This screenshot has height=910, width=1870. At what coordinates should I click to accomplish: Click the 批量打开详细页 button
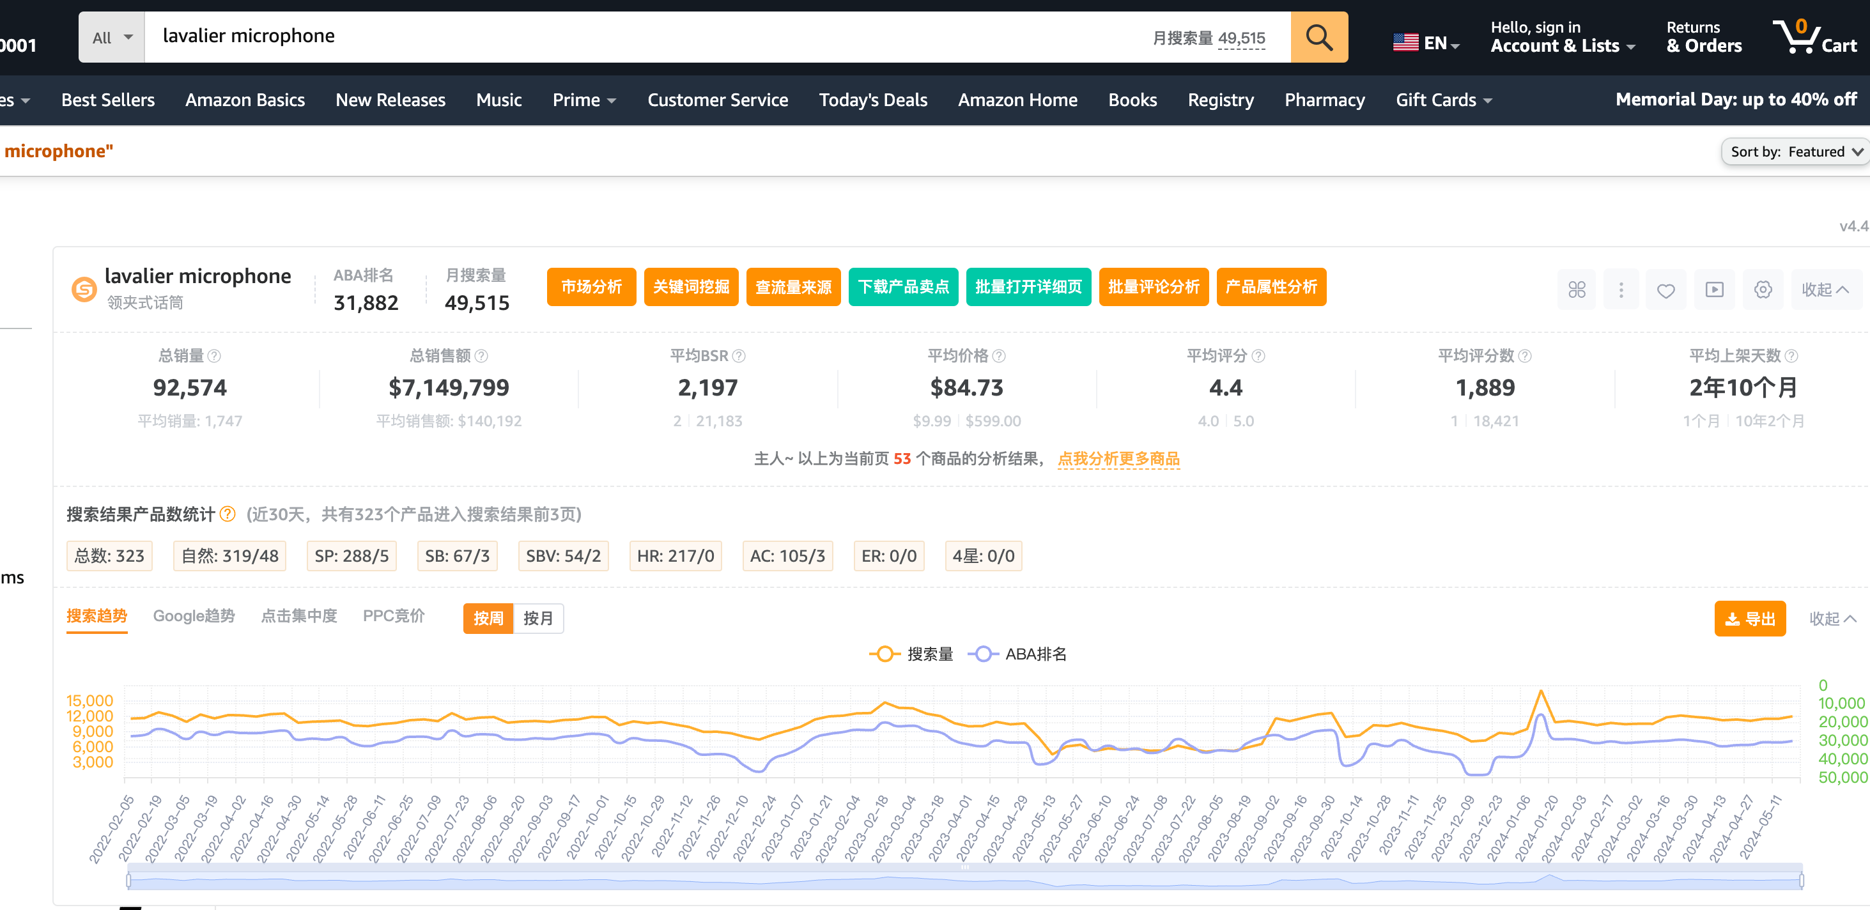1028,287
